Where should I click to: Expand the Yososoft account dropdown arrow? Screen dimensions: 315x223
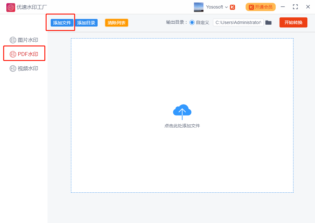pyautogui.click(x=226, y=7)
